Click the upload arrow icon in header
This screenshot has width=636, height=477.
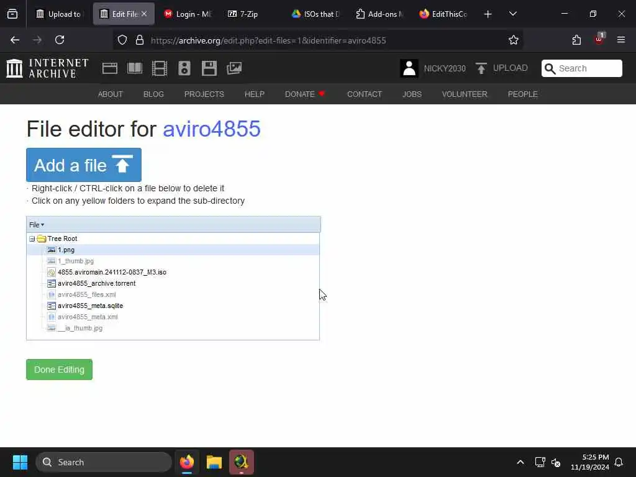pyautogui.click(x=481, y=68)
